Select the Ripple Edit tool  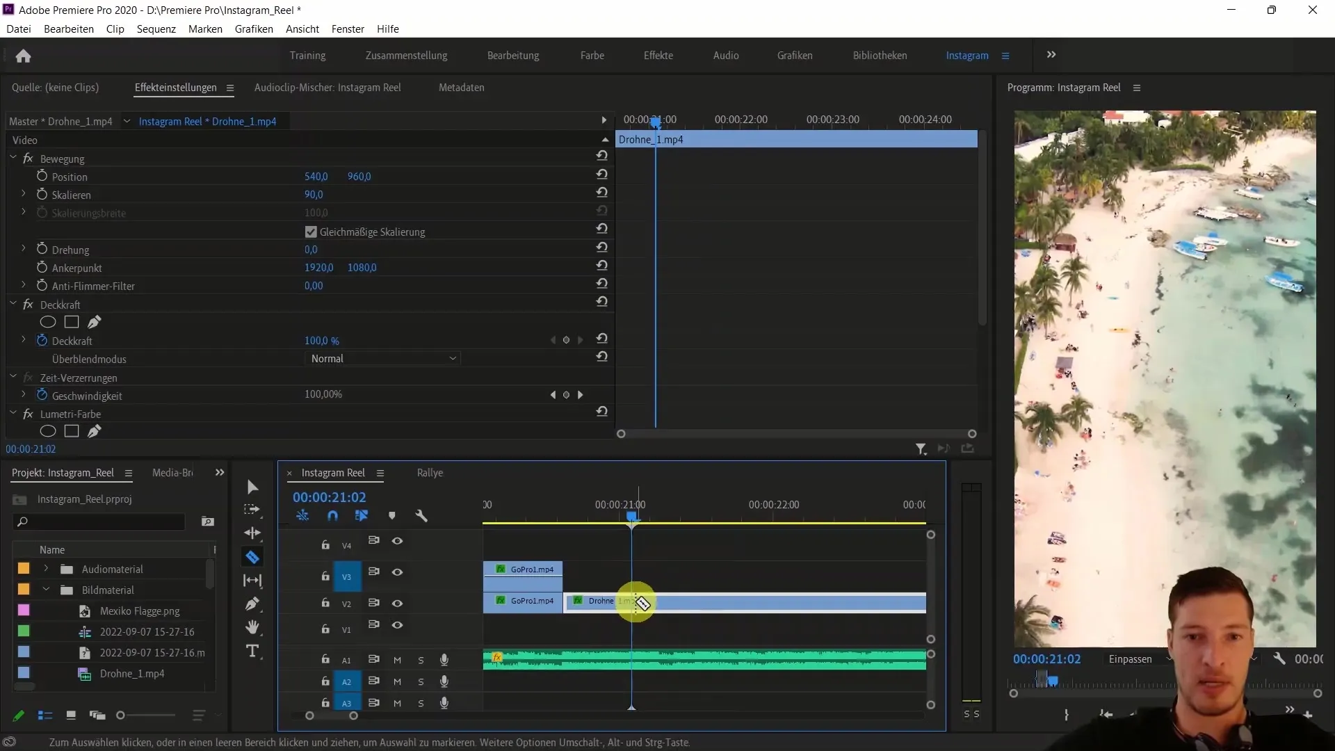(x=252, y=533)
